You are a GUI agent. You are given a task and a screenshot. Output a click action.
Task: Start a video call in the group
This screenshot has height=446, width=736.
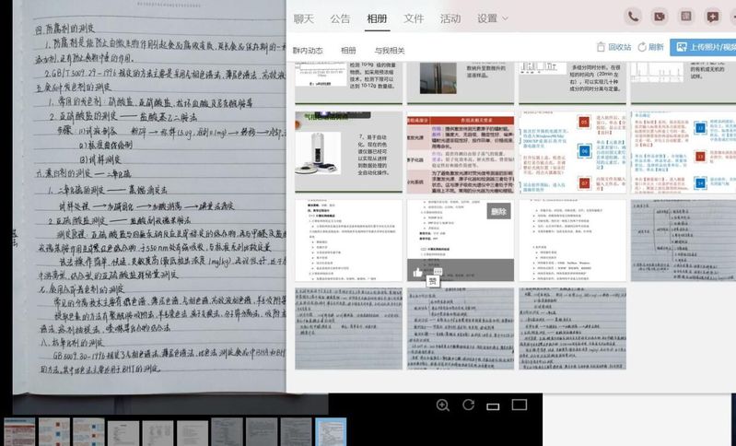660,18
